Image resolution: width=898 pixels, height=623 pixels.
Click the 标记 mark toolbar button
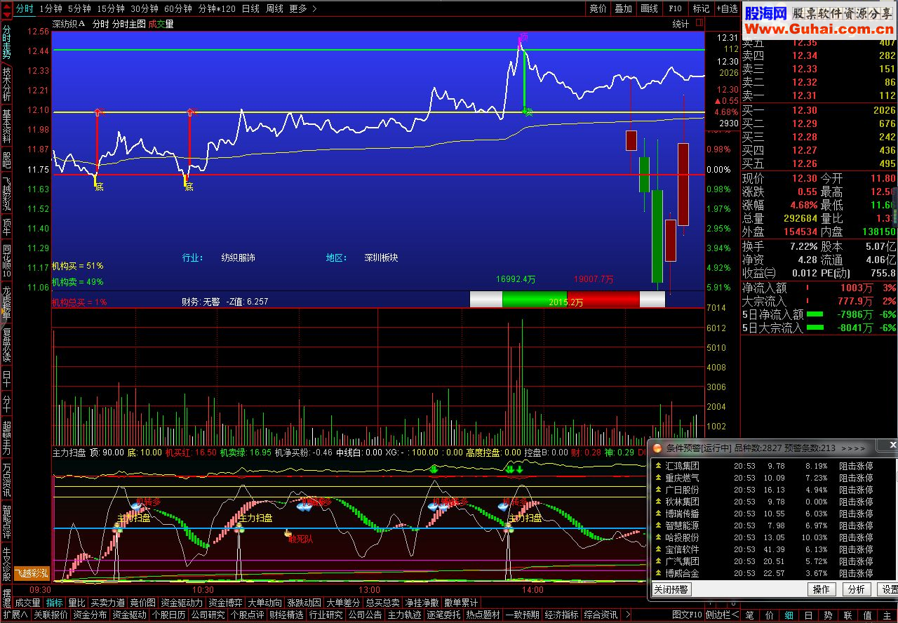[701, 8]
